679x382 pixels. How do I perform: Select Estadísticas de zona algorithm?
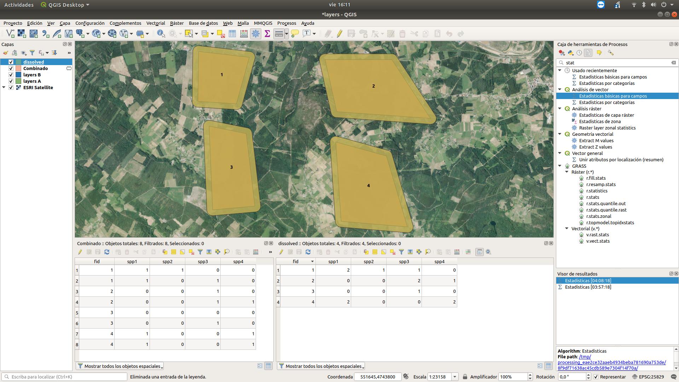(x=600, y=121)
